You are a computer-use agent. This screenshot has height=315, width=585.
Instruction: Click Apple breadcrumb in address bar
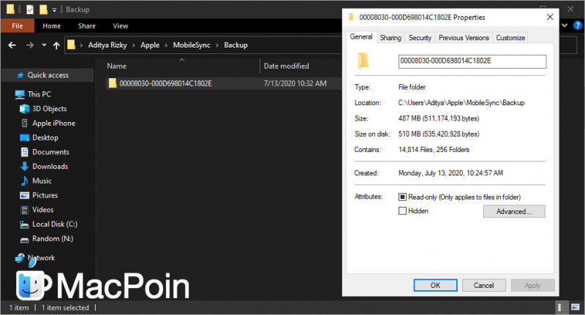[x=150, y=45]
